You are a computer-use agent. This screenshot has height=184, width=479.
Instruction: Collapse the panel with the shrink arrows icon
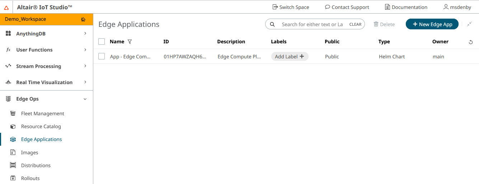pos(469,24)
